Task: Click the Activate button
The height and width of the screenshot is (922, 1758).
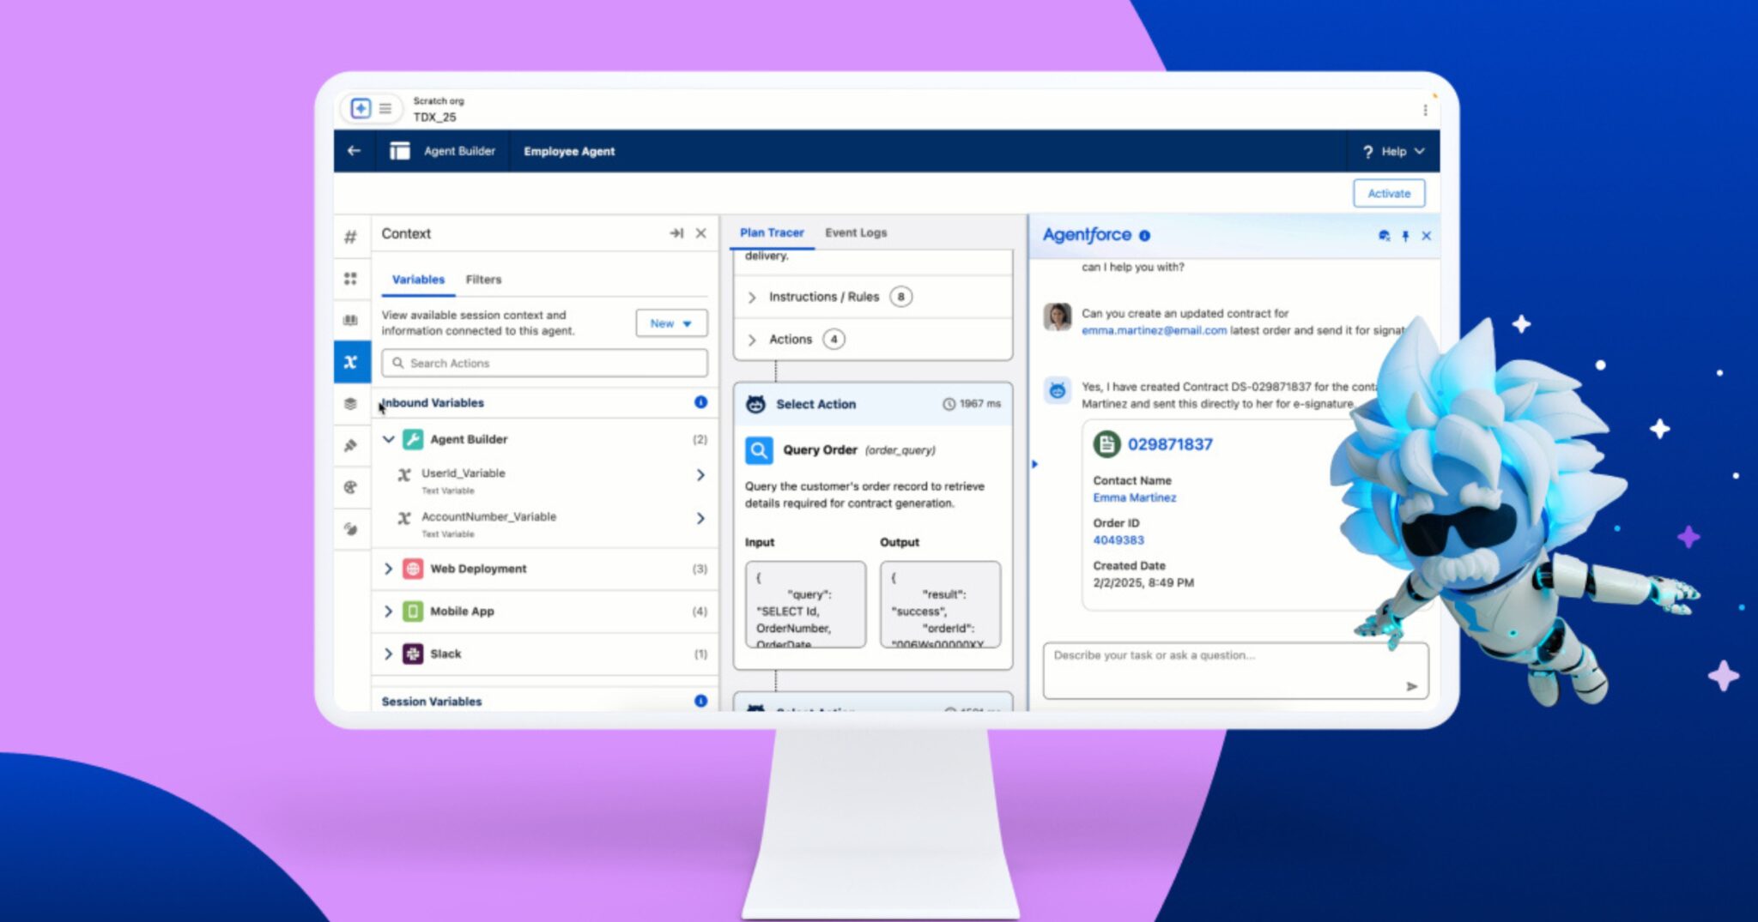Action: click(1388, 194)
